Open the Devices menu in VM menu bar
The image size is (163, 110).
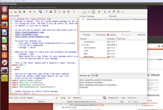pyautogui.click(x=17, y=1)
